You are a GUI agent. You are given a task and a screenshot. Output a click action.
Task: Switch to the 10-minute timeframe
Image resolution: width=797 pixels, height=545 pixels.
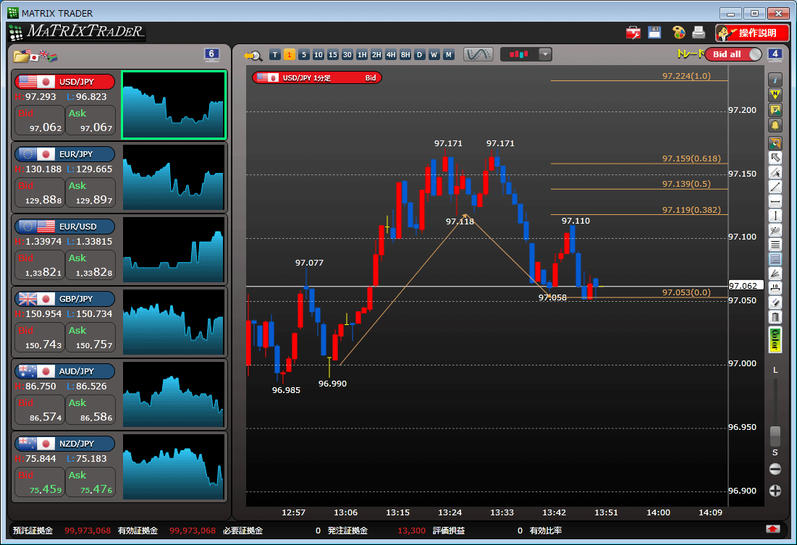319,55
